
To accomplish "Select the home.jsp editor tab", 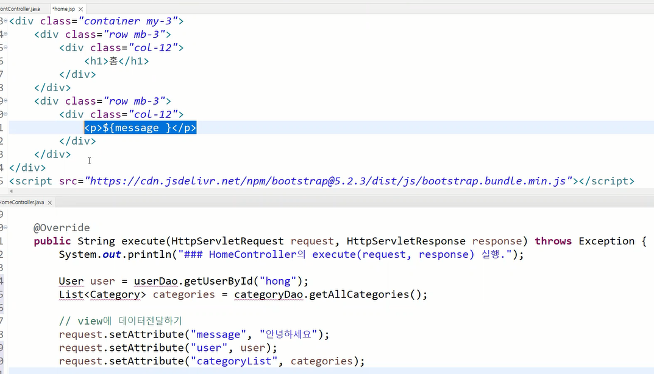I will point(63,9).
